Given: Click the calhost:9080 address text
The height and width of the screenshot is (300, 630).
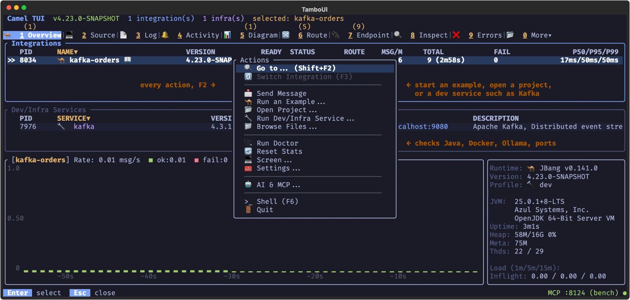Looking at the screenshot, I should 423,126.
